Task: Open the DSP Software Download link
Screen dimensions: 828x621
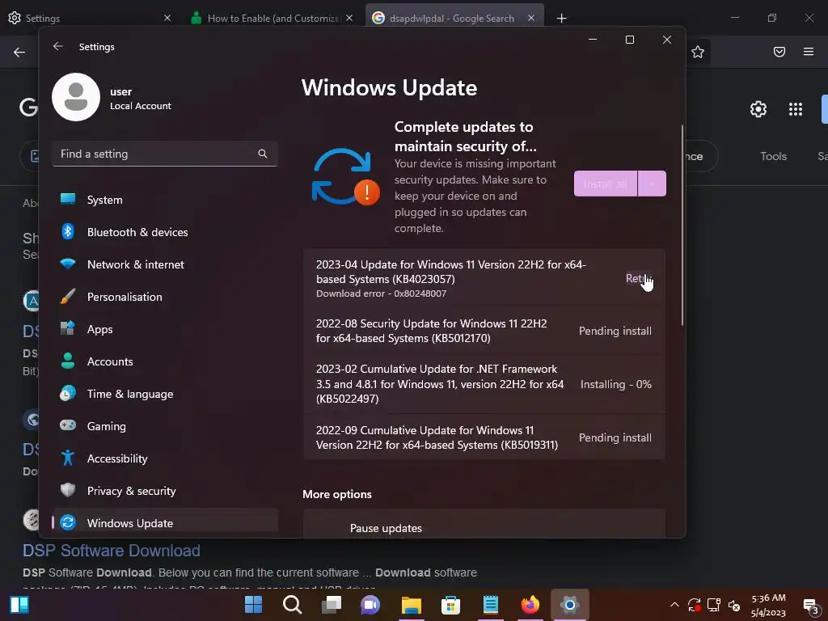Action: tap(112, 550)
